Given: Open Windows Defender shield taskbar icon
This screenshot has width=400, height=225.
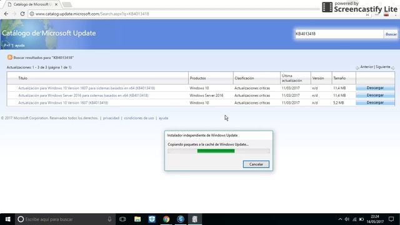Looking at the screenshot, I should point(152,219).
